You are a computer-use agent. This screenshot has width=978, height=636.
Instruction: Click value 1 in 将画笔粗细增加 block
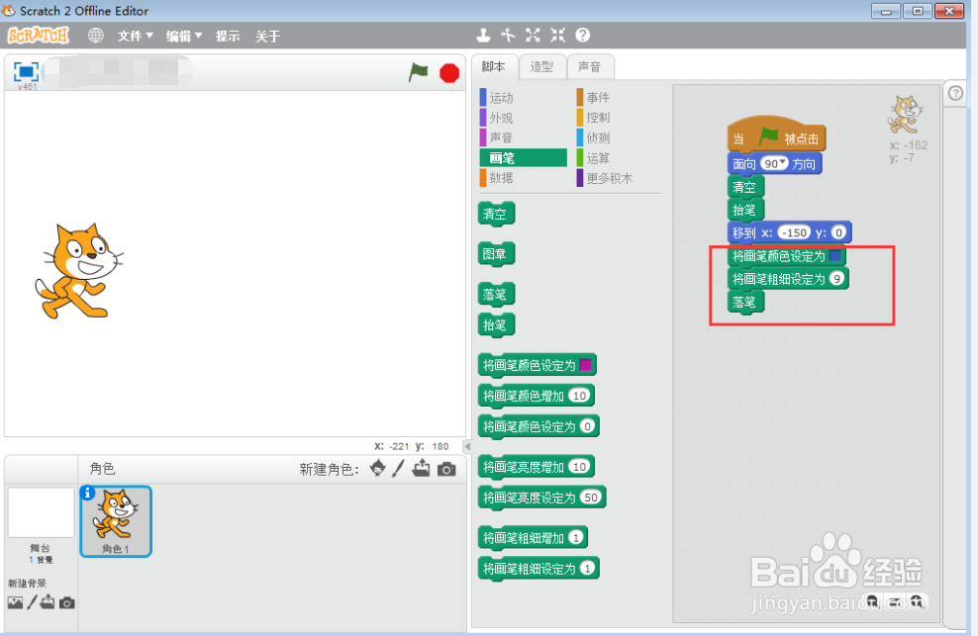click(576, 537)
